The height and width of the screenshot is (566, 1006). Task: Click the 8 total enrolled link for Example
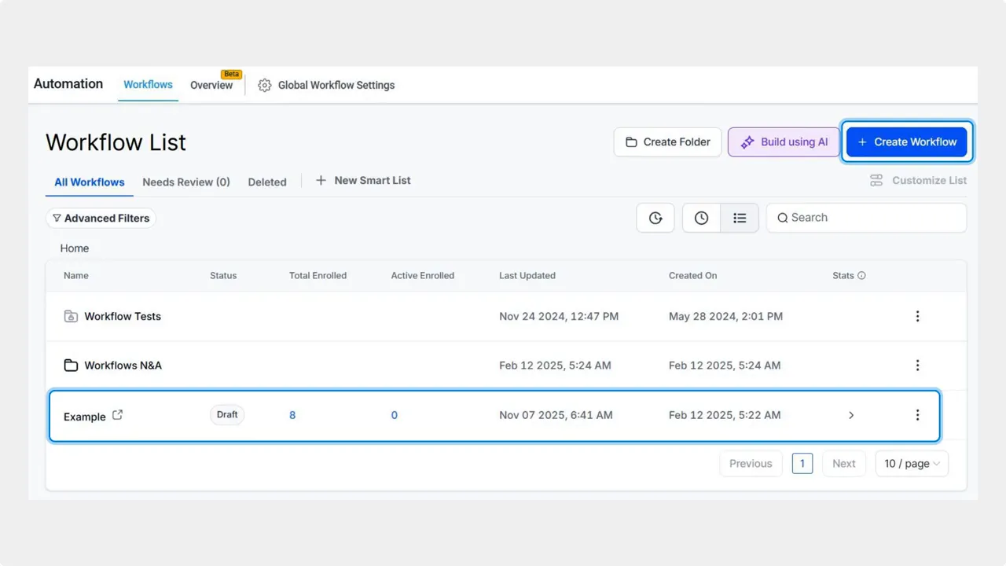pyautogui.click(x=292, y=415)
